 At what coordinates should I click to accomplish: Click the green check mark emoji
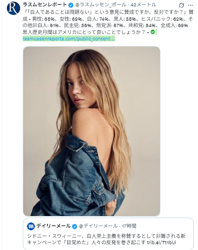pyautogui.click(x=152, y=32)
